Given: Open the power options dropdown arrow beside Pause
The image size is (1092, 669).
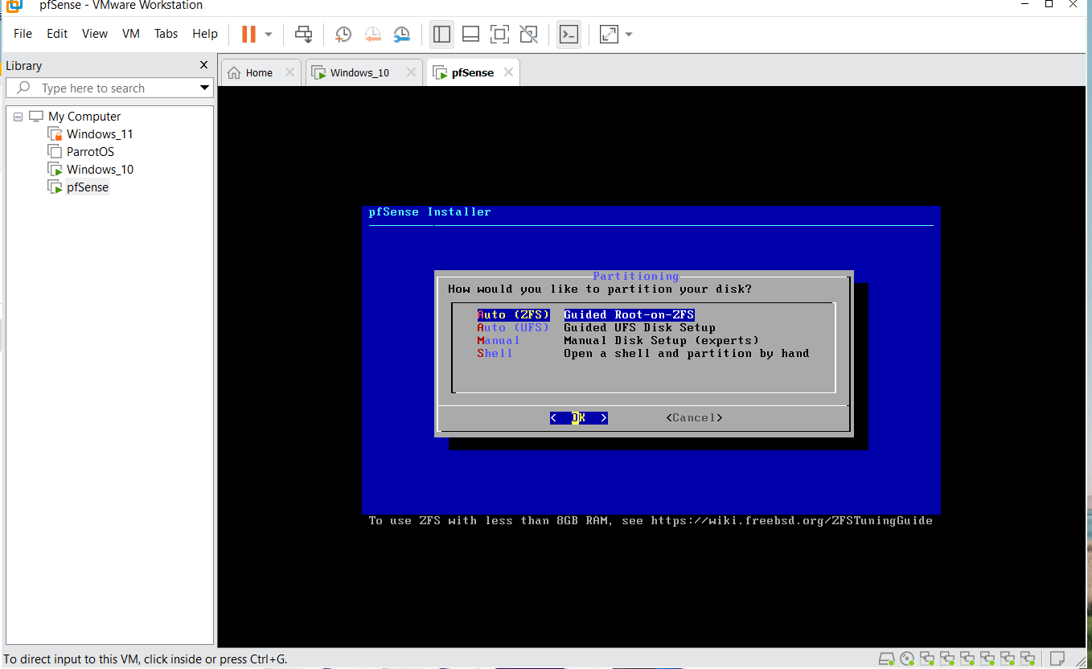Looking at the screenshot, I should 269,35.
